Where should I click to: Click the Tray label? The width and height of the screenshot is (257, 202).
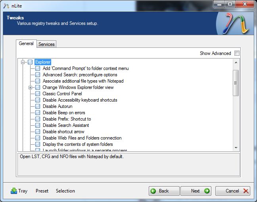point(23,191)
